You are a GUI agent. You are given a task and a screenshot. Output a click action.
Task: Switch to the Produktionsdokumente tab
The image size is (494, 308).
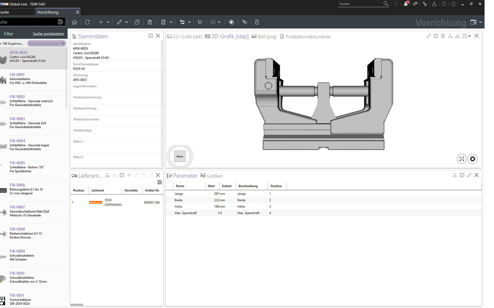[305, 37]
